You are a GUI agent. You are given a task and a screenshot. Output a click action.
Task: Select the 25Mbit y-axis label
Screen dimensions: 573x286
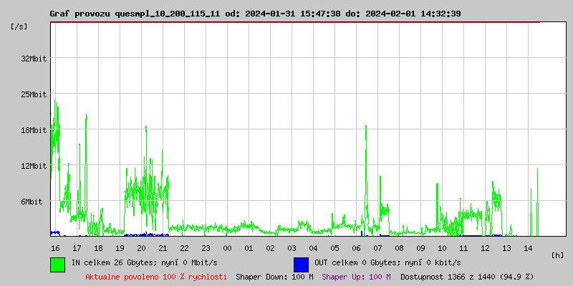(34, 94)
